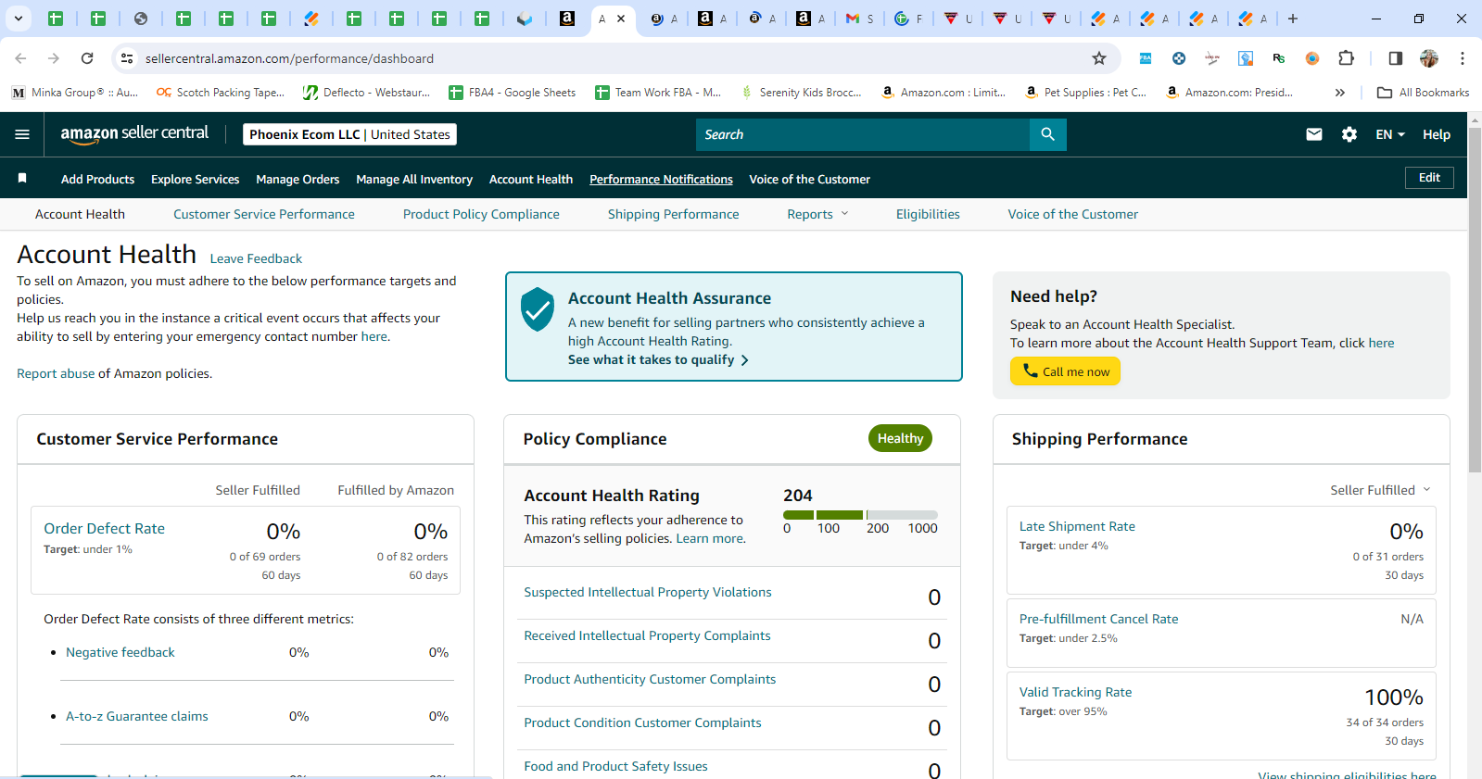1482x779 pixels.
Task: Open the tab search dropdown arrow
Action: [18, 19]
